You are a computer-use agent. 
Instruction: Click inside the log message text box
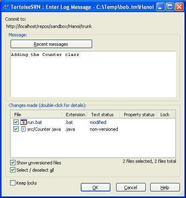[93, 74]
